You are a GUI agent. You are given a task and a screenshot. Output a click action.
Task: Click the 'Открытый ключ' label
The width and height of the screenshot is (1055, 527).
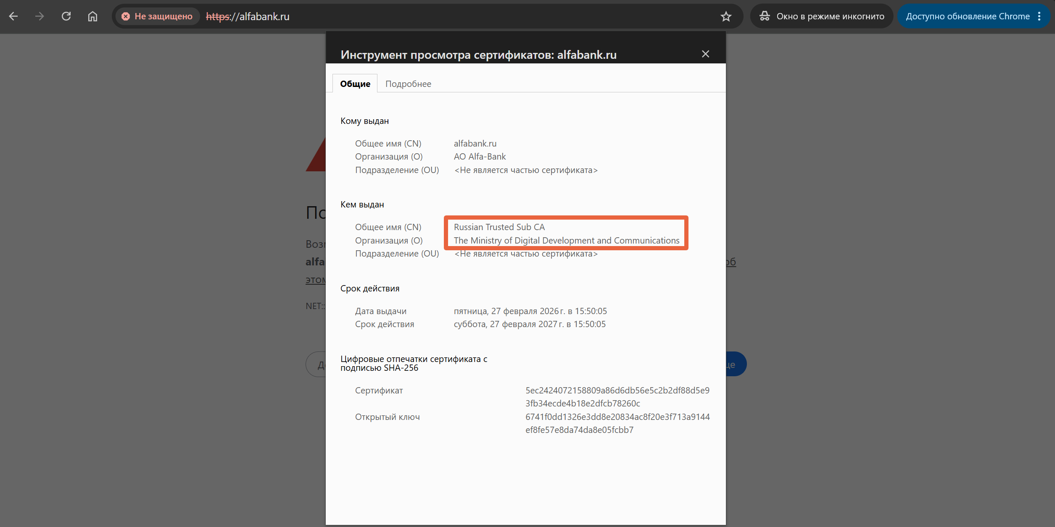(387, 417)
